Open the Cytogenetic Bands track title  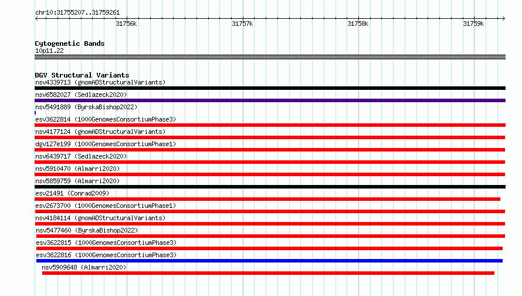click(70, 43)
